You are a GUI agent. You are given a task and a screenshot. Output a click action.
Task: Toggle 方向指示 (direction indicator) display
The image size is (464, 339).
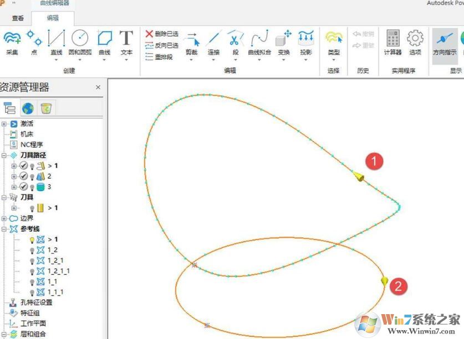pos(444,42)
